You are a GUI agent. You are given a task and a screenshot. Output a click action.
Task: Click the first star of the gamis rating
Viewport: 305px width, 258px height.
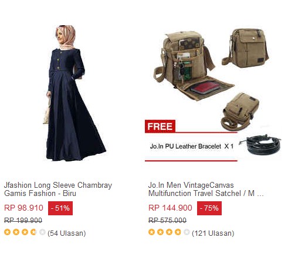click(x=7, y=232)
